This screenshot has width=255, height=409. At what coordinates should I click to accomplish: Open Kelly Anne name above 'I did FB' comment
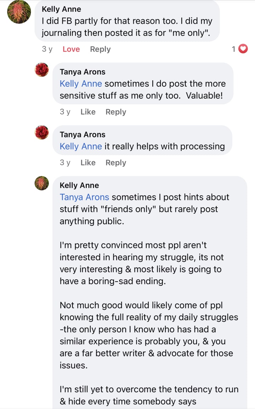61,9
